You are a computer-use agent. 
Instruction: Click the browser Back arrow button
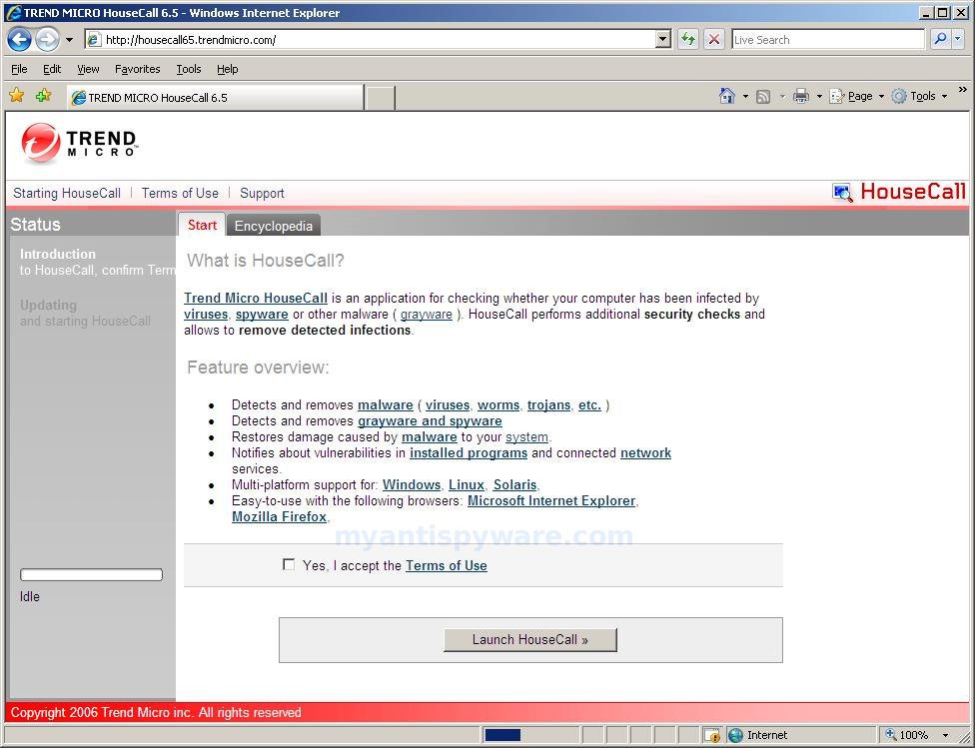click(19, 40)
